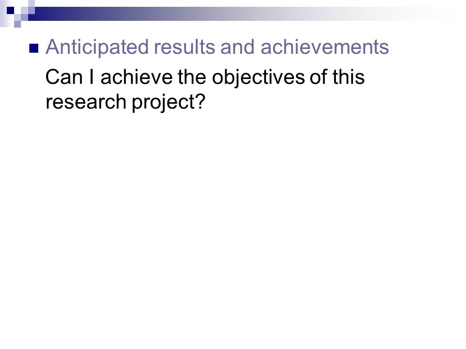Click the word "results" in the heading
The height and width of the screenshot is (349, 466).
pyautogui.click(x=184, y=47)
